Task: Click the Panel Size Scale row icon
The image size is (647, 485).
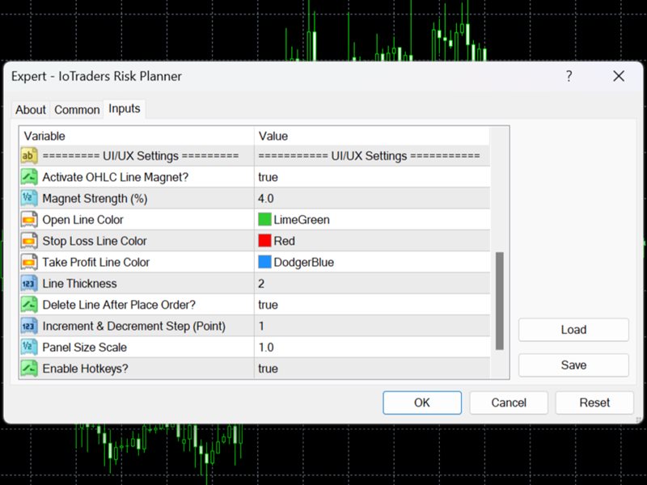Action: (29, 348)
